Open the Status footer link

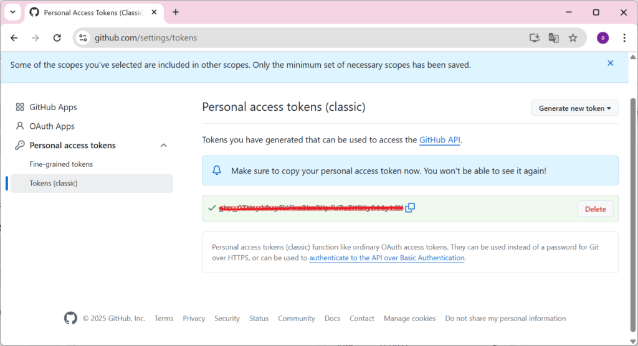(x=259, y=319)
